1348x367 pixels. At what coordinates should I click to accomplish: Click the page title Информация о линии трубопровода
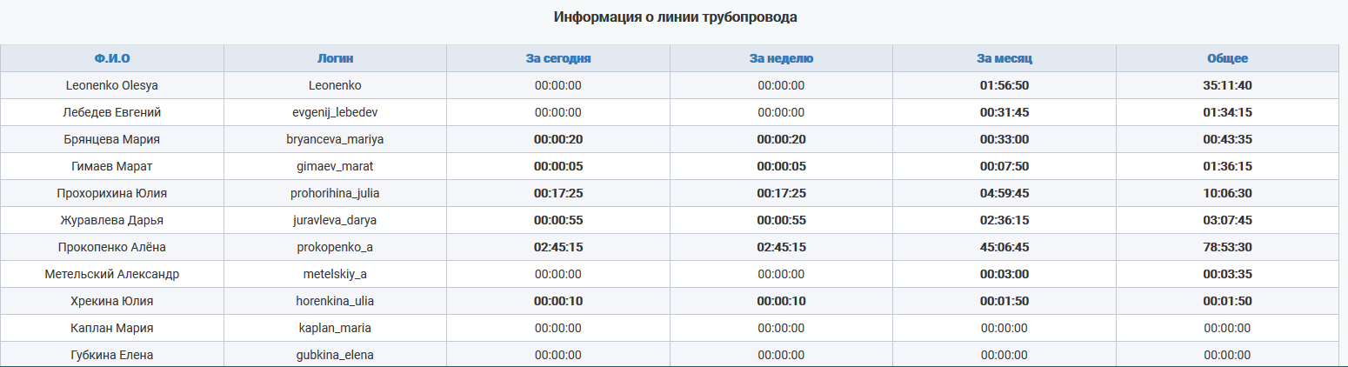(x=676, y=17)
